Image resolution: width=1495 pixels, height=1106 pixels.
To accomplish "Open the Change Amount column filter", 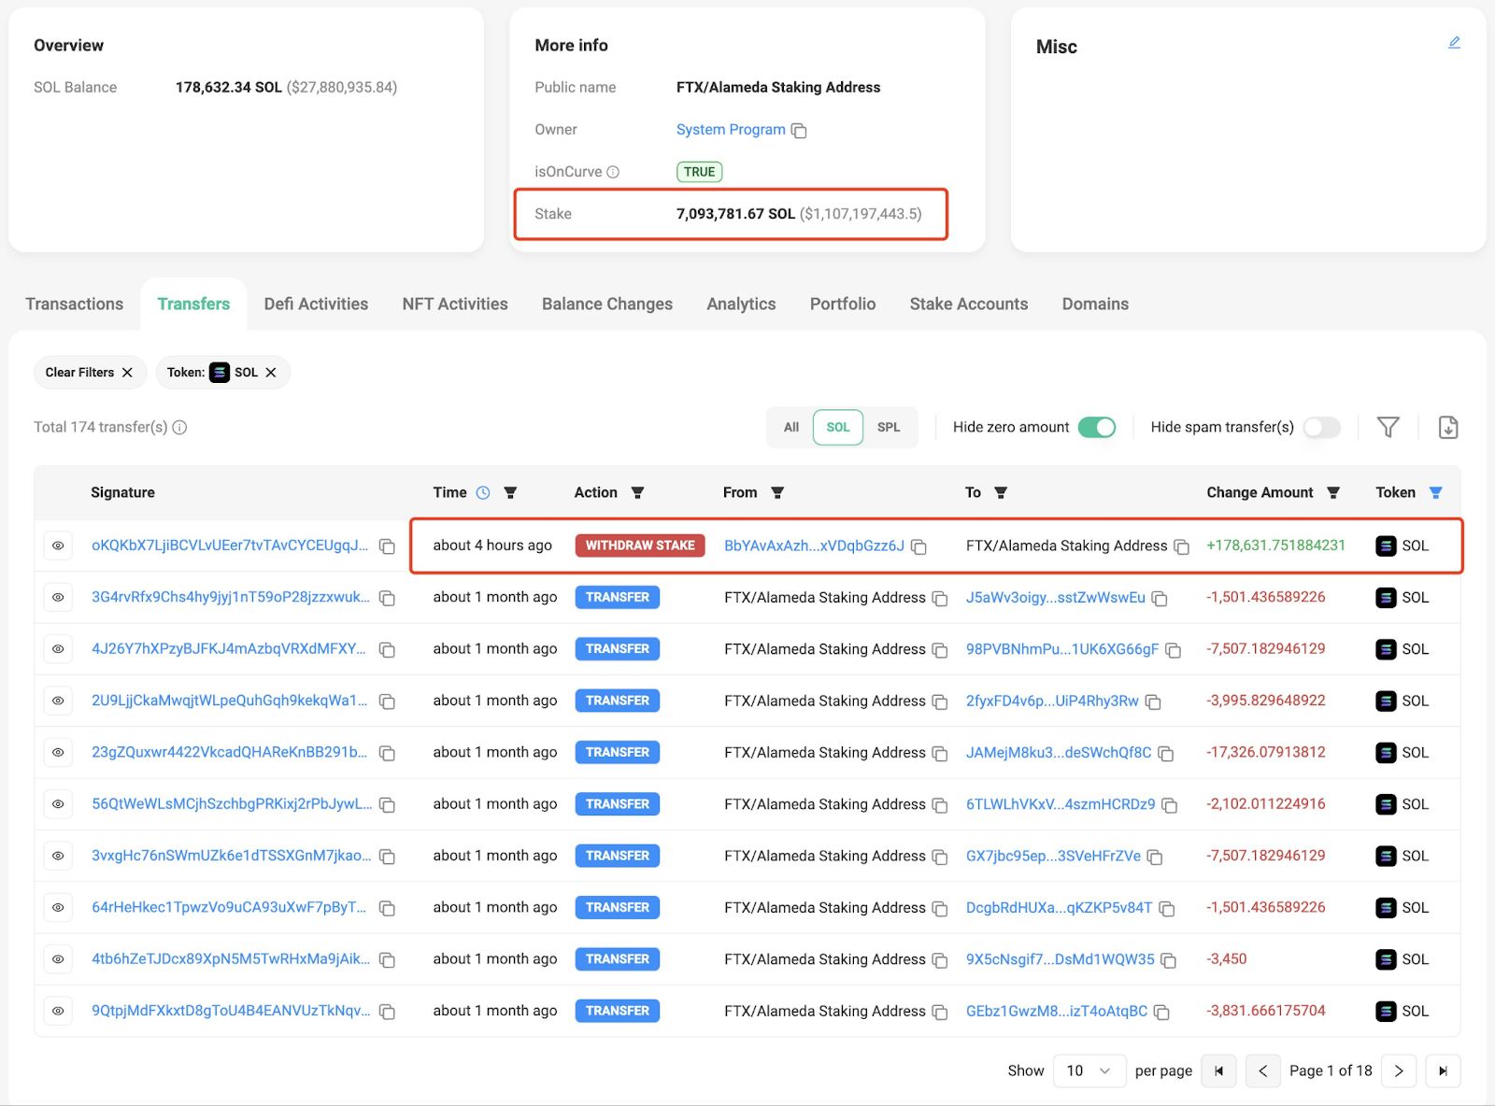I will (x=1333, y=492).
